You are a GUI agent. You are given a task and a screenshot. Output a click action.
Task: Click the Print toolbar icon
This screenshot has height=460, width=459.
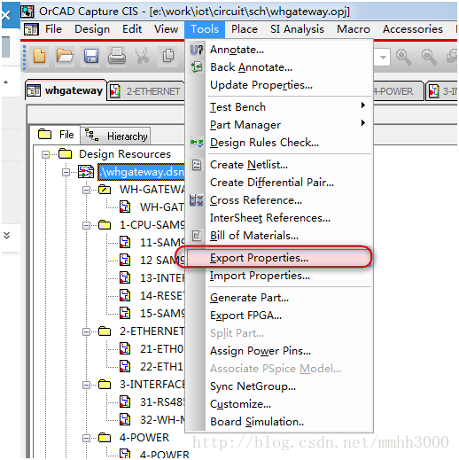[116, 56]
